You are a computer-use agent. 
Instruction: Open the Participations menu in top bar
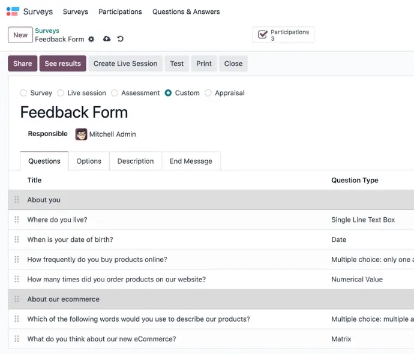click(120, 11)
